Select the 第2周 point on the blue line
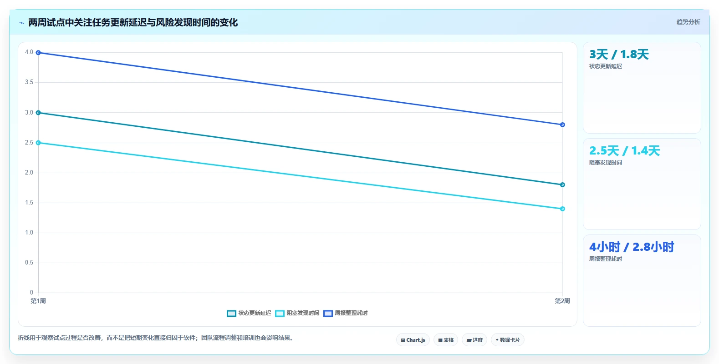This screenshot has width=719, height=364. pyautogui.click(x=562, y=125)
